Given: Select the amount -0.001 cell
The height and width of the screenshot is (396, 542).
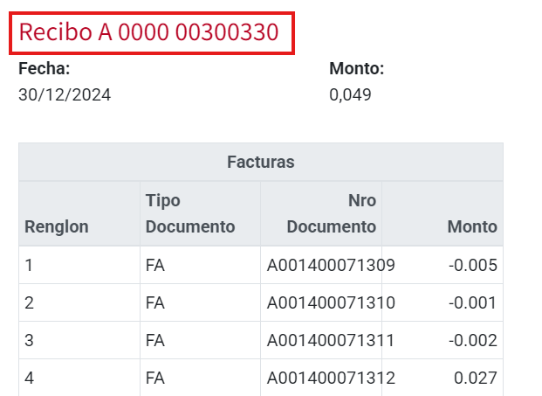Looking at the screenshot, I should tap(473, 302).
